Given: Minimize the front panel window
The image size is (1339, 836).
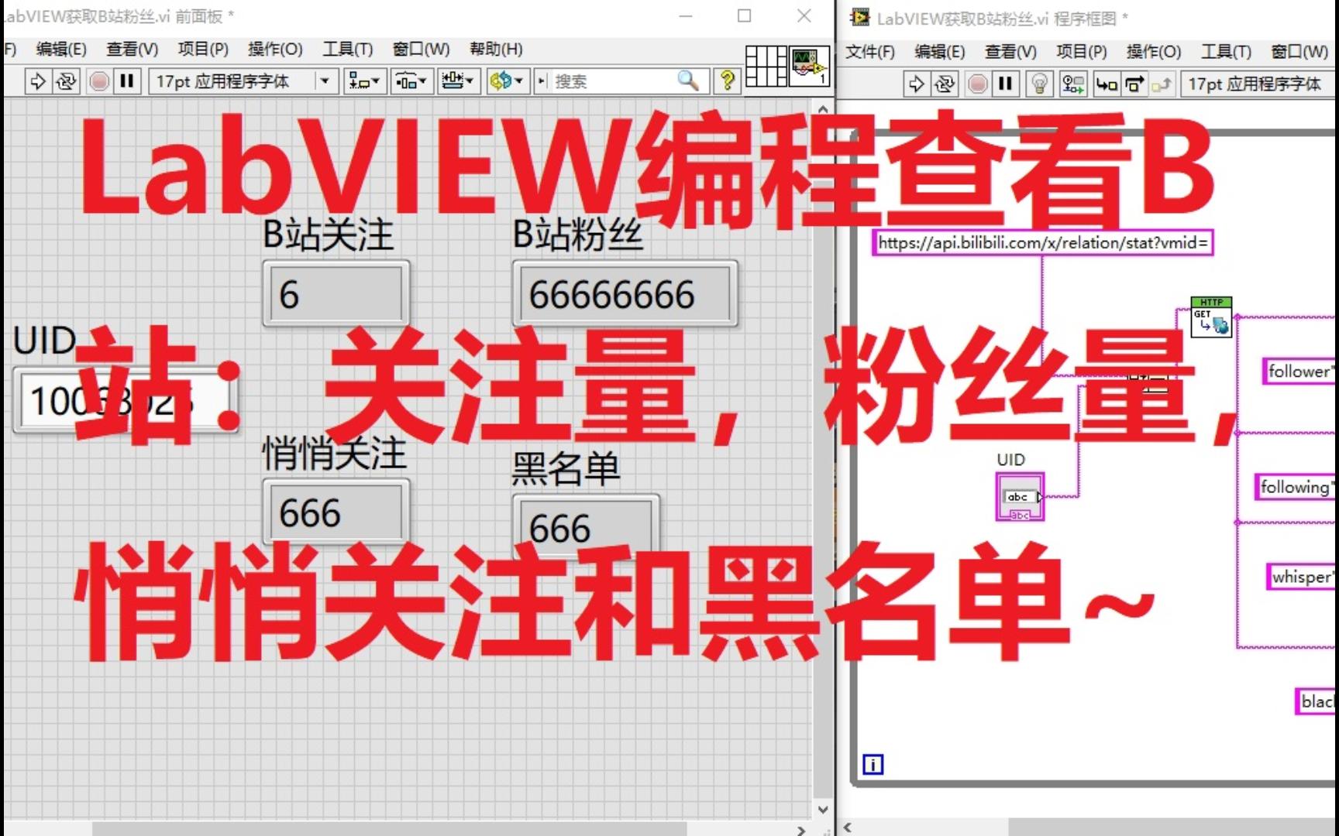Looking at the screenshot, I should click(686, 15).
